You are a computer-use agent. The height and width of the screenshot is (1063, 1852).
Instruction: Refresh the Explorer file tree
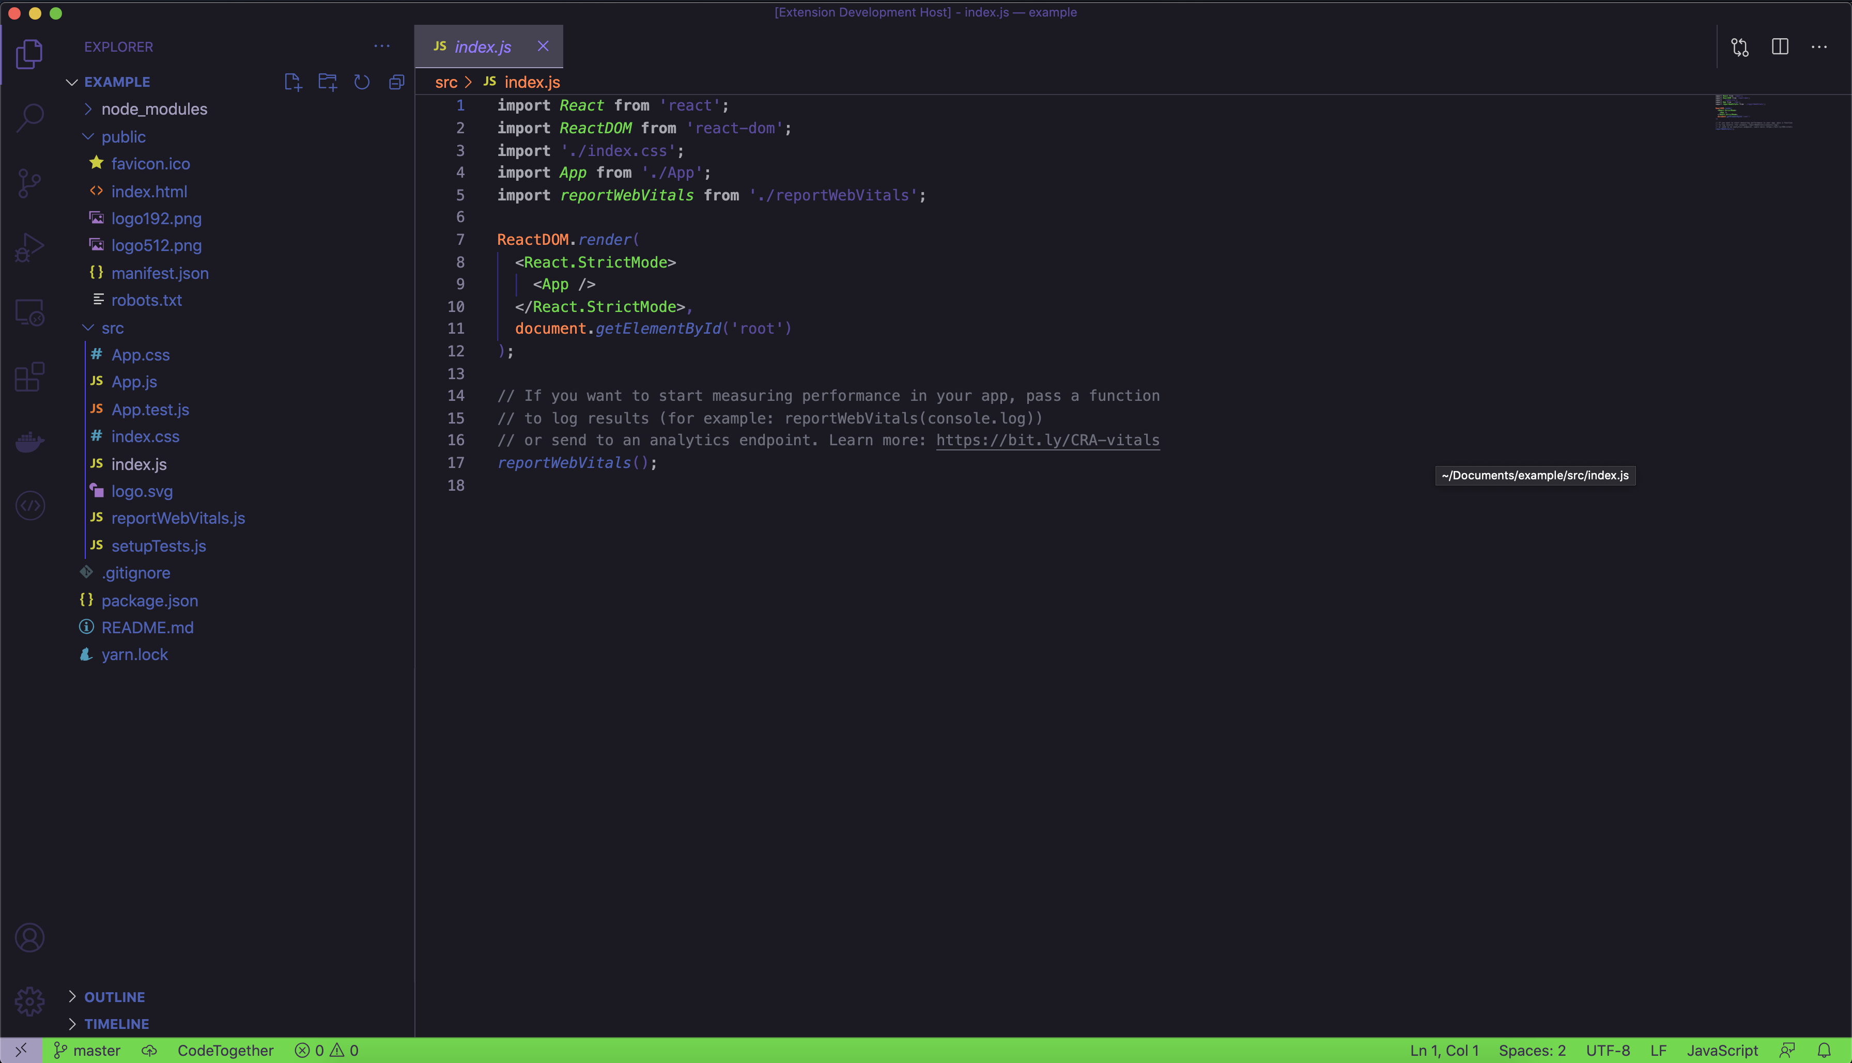click(362, 82)
